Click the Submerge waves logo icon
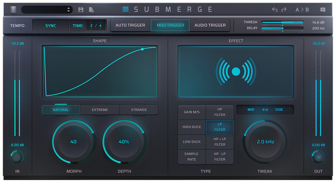The width and height of the screenshot is (336, 183). coord(126,9)
